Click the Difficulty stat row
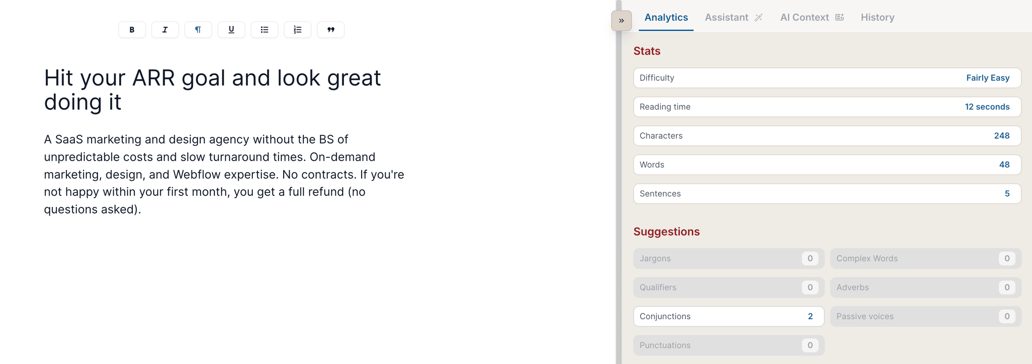 [x=827, y=78]
